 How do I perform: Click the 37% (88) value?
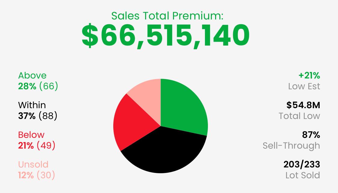[x=38, y=116]
